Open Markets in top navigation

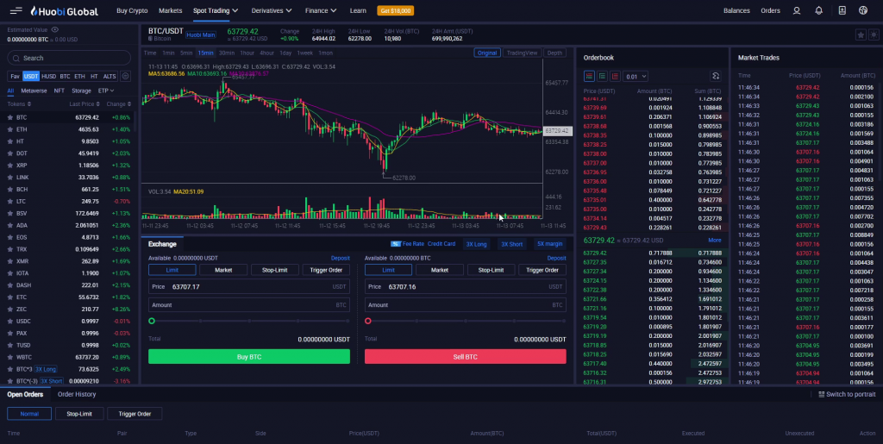(170, 10)
